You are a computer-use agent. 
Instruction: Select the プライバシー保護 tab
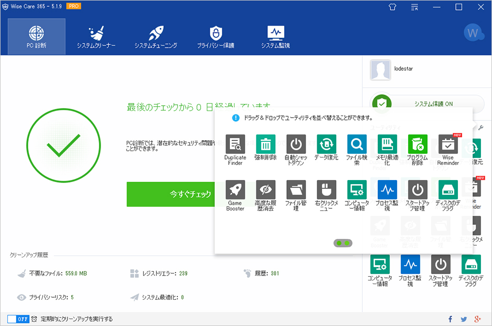[216, 37]
